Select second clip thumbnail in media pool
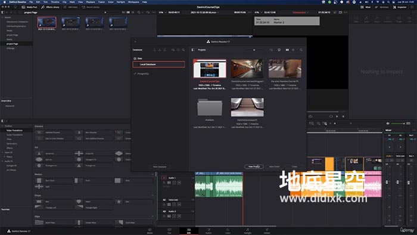417x235 pixels. click(x=70, y=23)
